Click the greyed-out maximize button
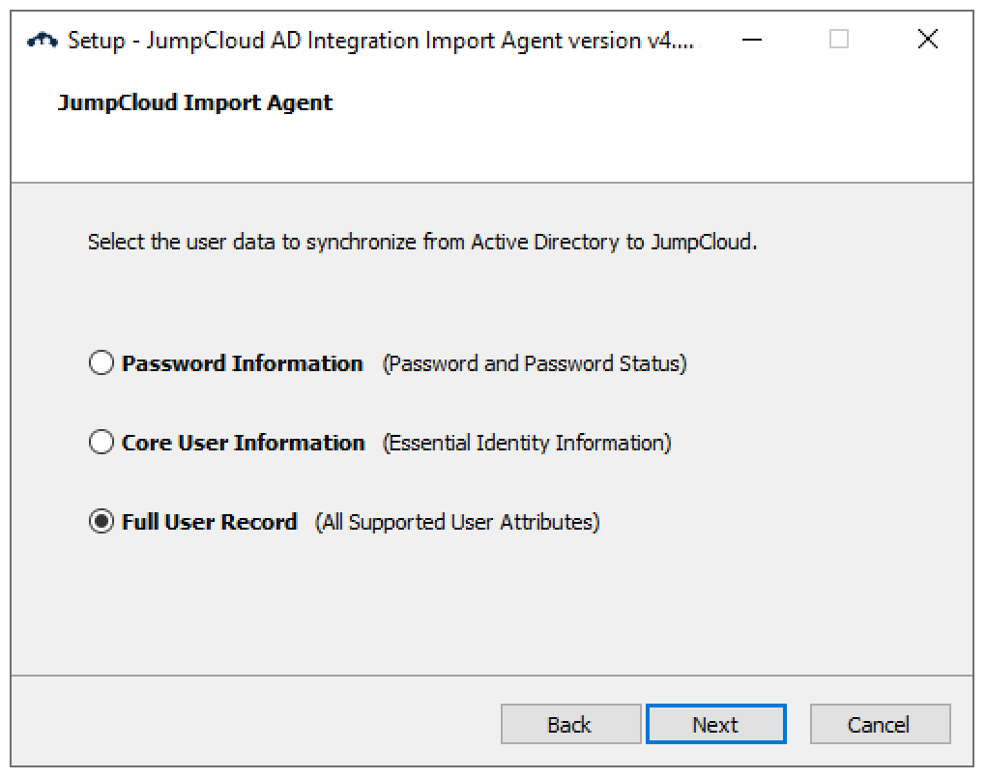The image size is (986, 779). [x=839, y=41]
